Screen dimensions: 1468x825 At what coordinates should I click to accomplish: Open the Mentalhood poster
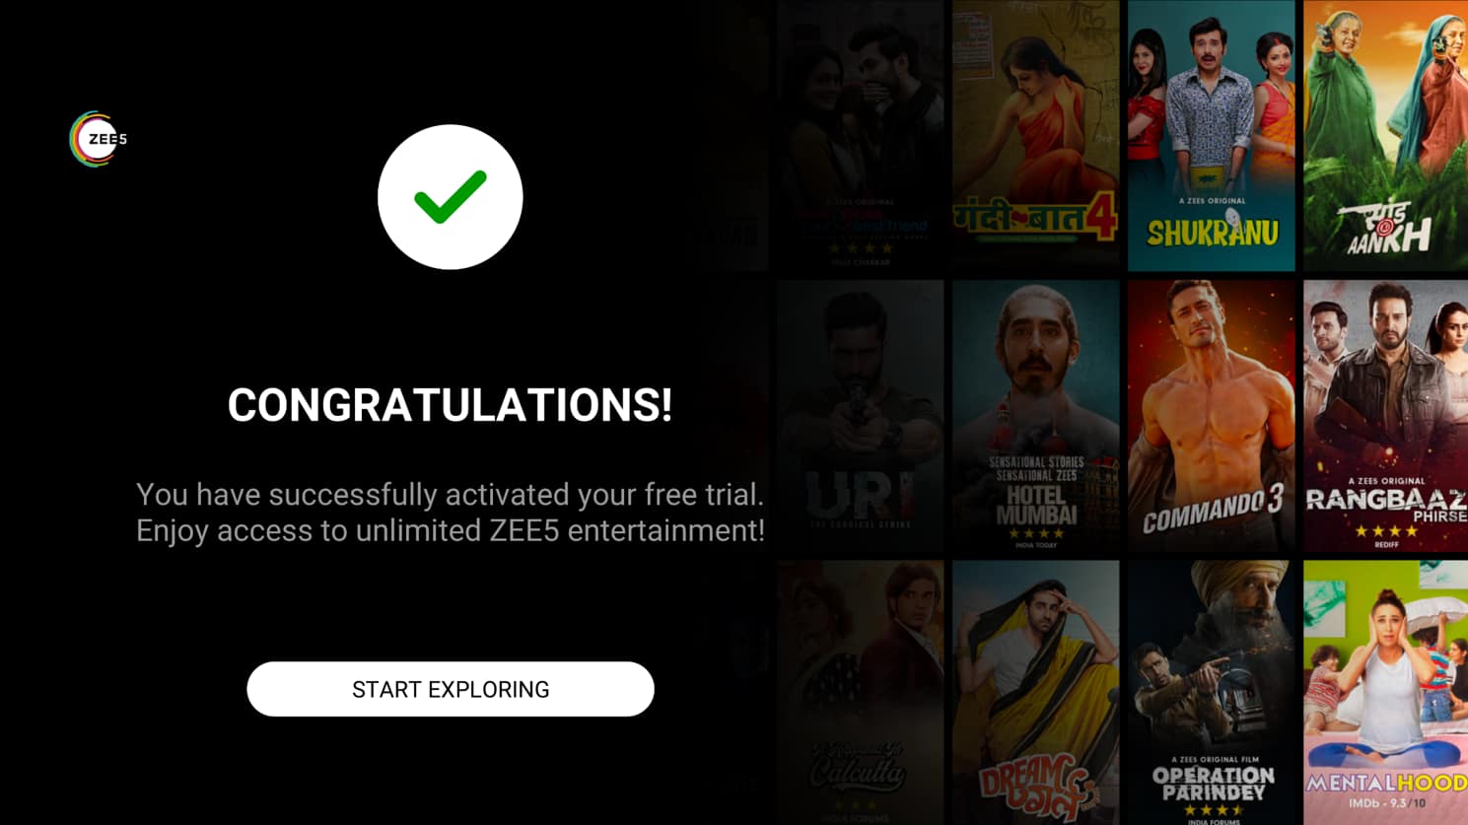coord(1385,693)
